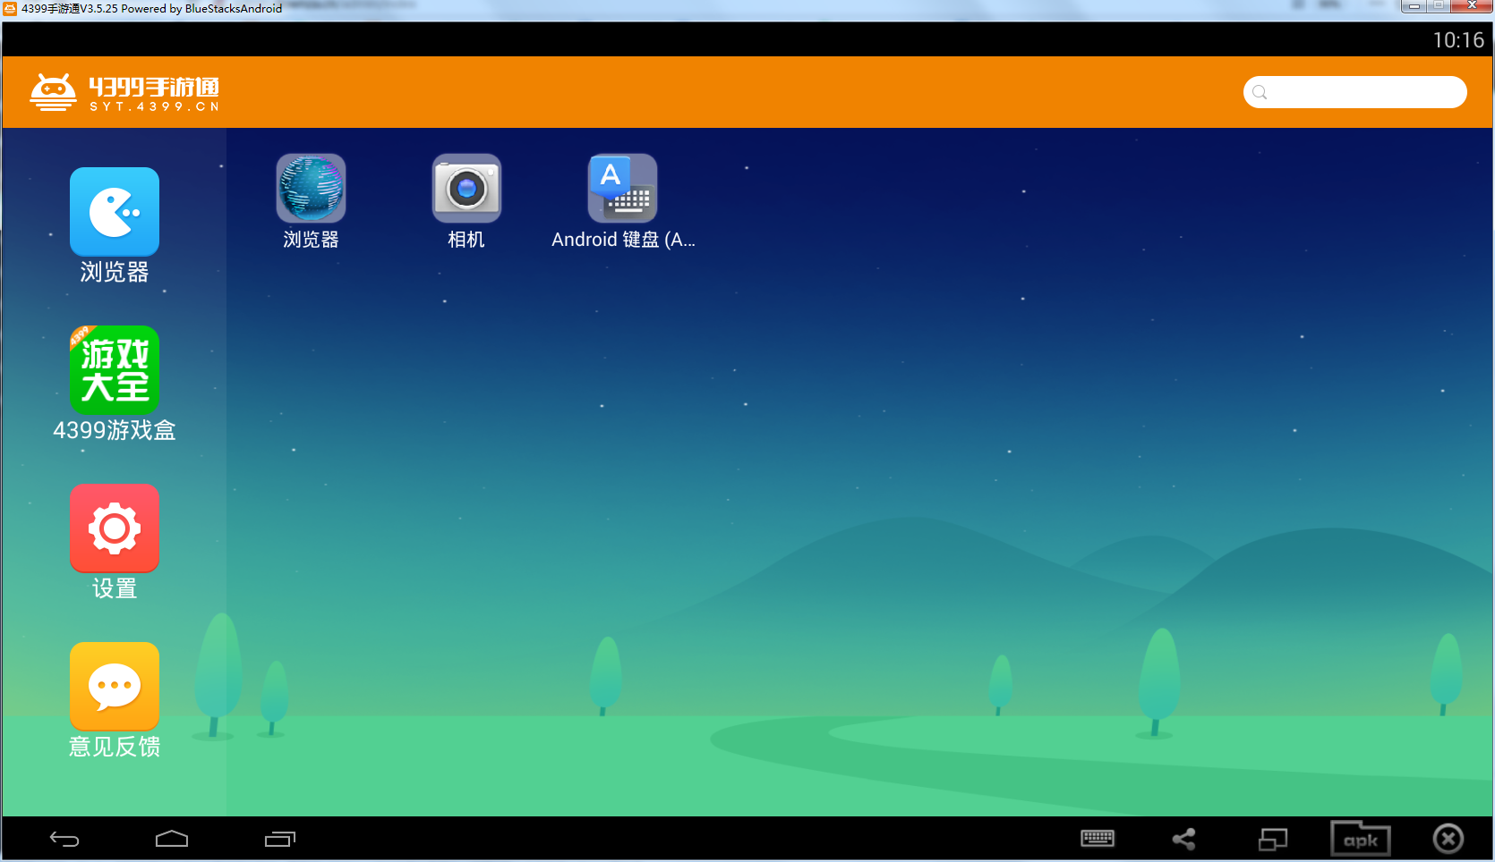
Task: Focus the search field in orange header
Action: point(1354,92)
